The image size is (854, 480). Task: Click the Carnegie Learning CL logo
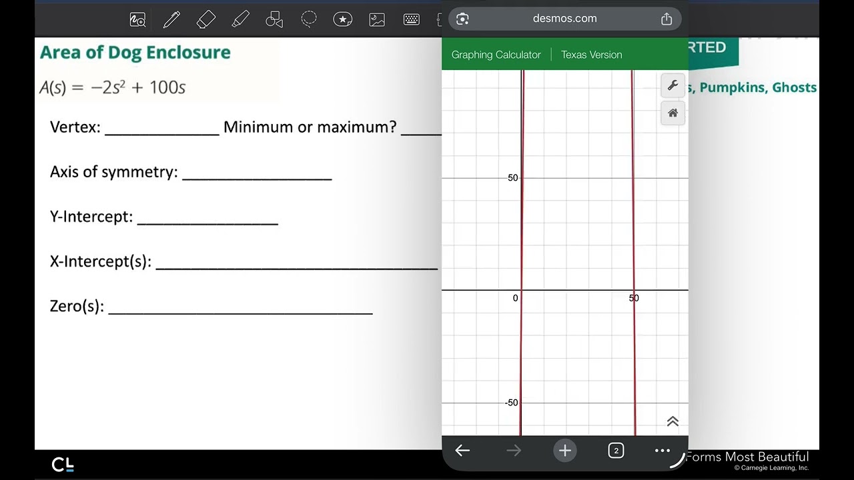coord(63,465)
